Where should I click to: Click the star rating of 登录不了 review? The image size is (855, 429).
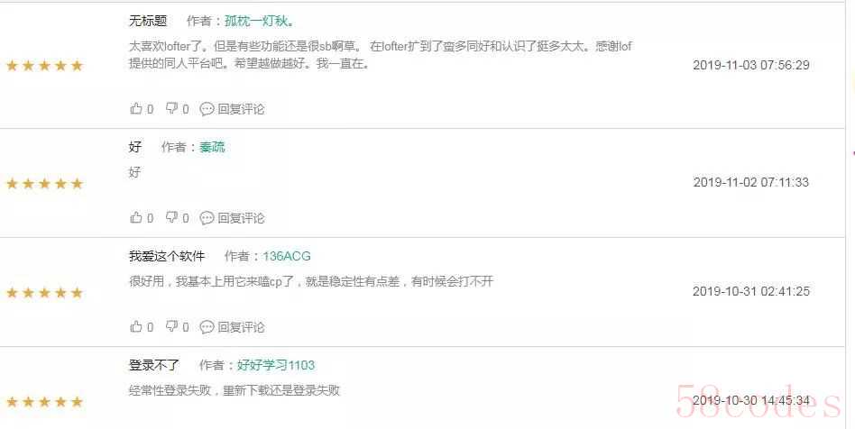point(44,402)
